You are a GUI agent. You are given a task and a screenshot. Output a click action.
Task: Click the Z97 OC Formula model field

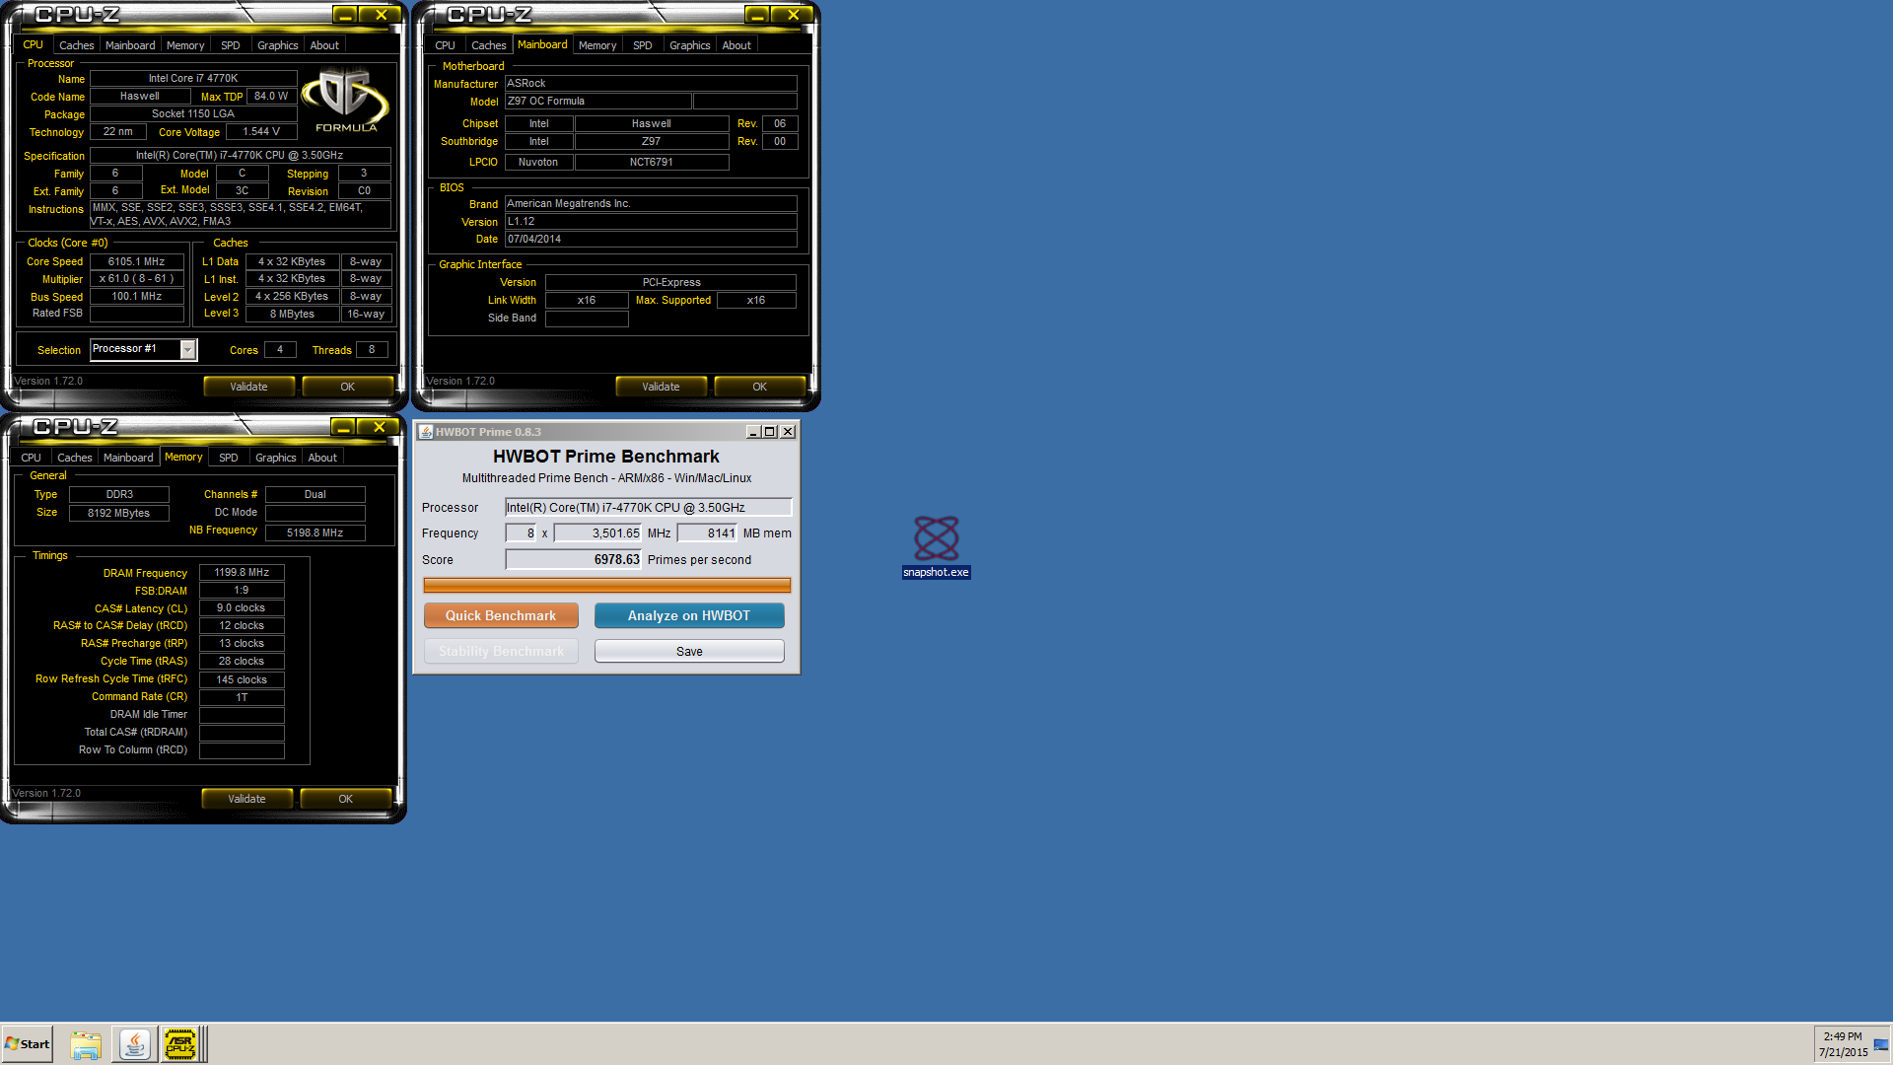[x=598, y=101]
